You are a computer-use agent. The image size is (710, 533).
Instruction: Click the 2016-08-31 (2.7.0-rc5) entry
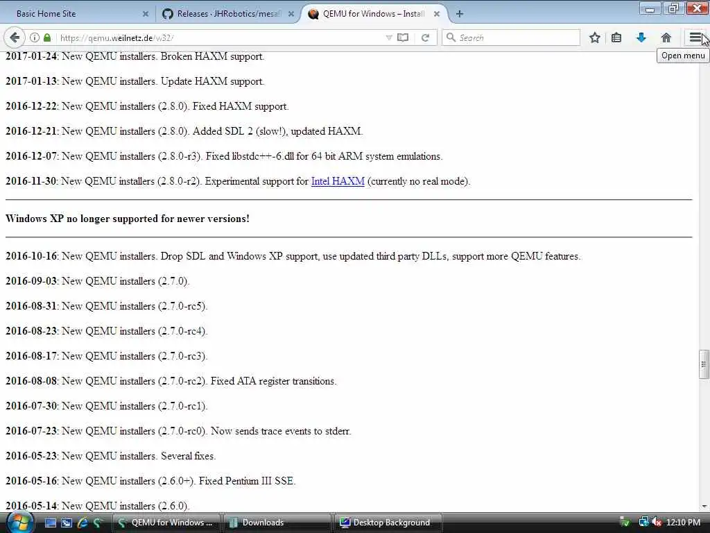click(x=106, y=306)
